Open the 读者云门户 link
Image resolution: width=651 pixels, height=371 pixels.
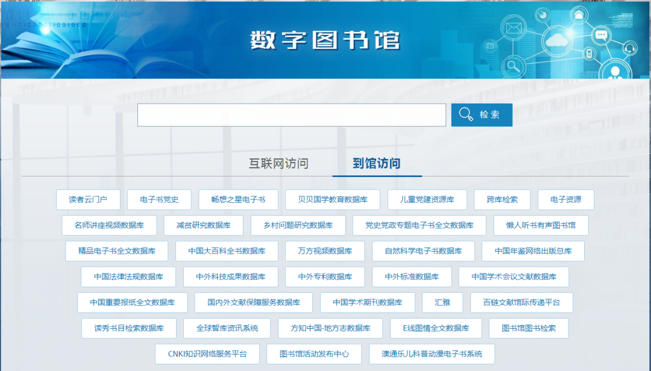tap(88, 199)
